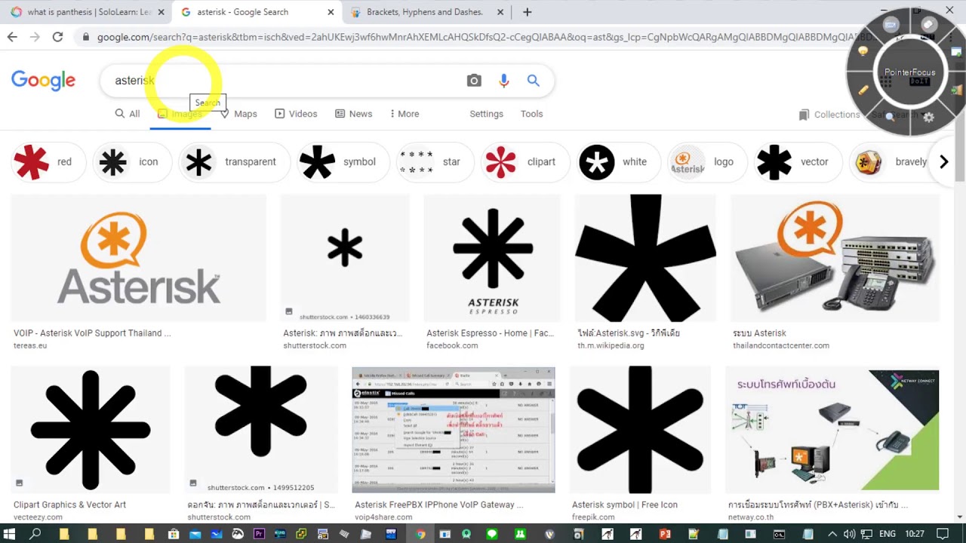Select the News search tab

click(x=354, y=114)
